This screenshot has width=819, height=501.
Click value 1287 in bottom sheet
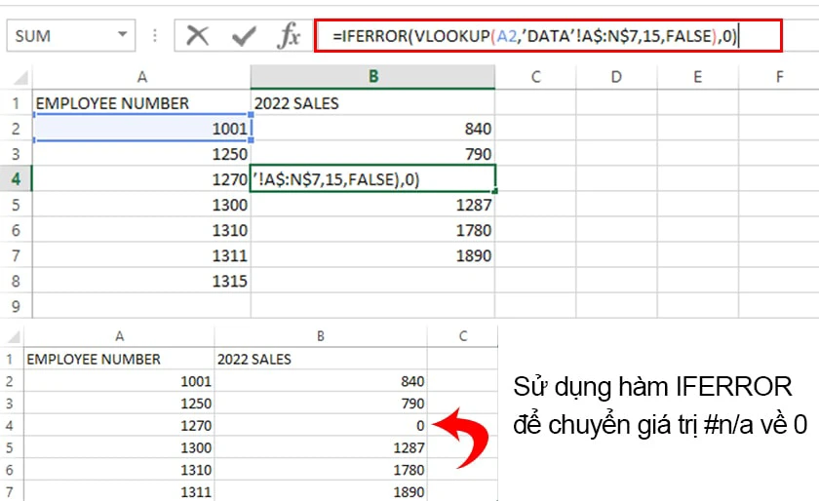[x=321, y=447]
